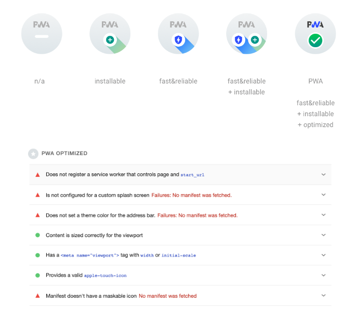Click green dot beside apple-touch-icon audit
The image size is (356, 317).
pos(38,275)
